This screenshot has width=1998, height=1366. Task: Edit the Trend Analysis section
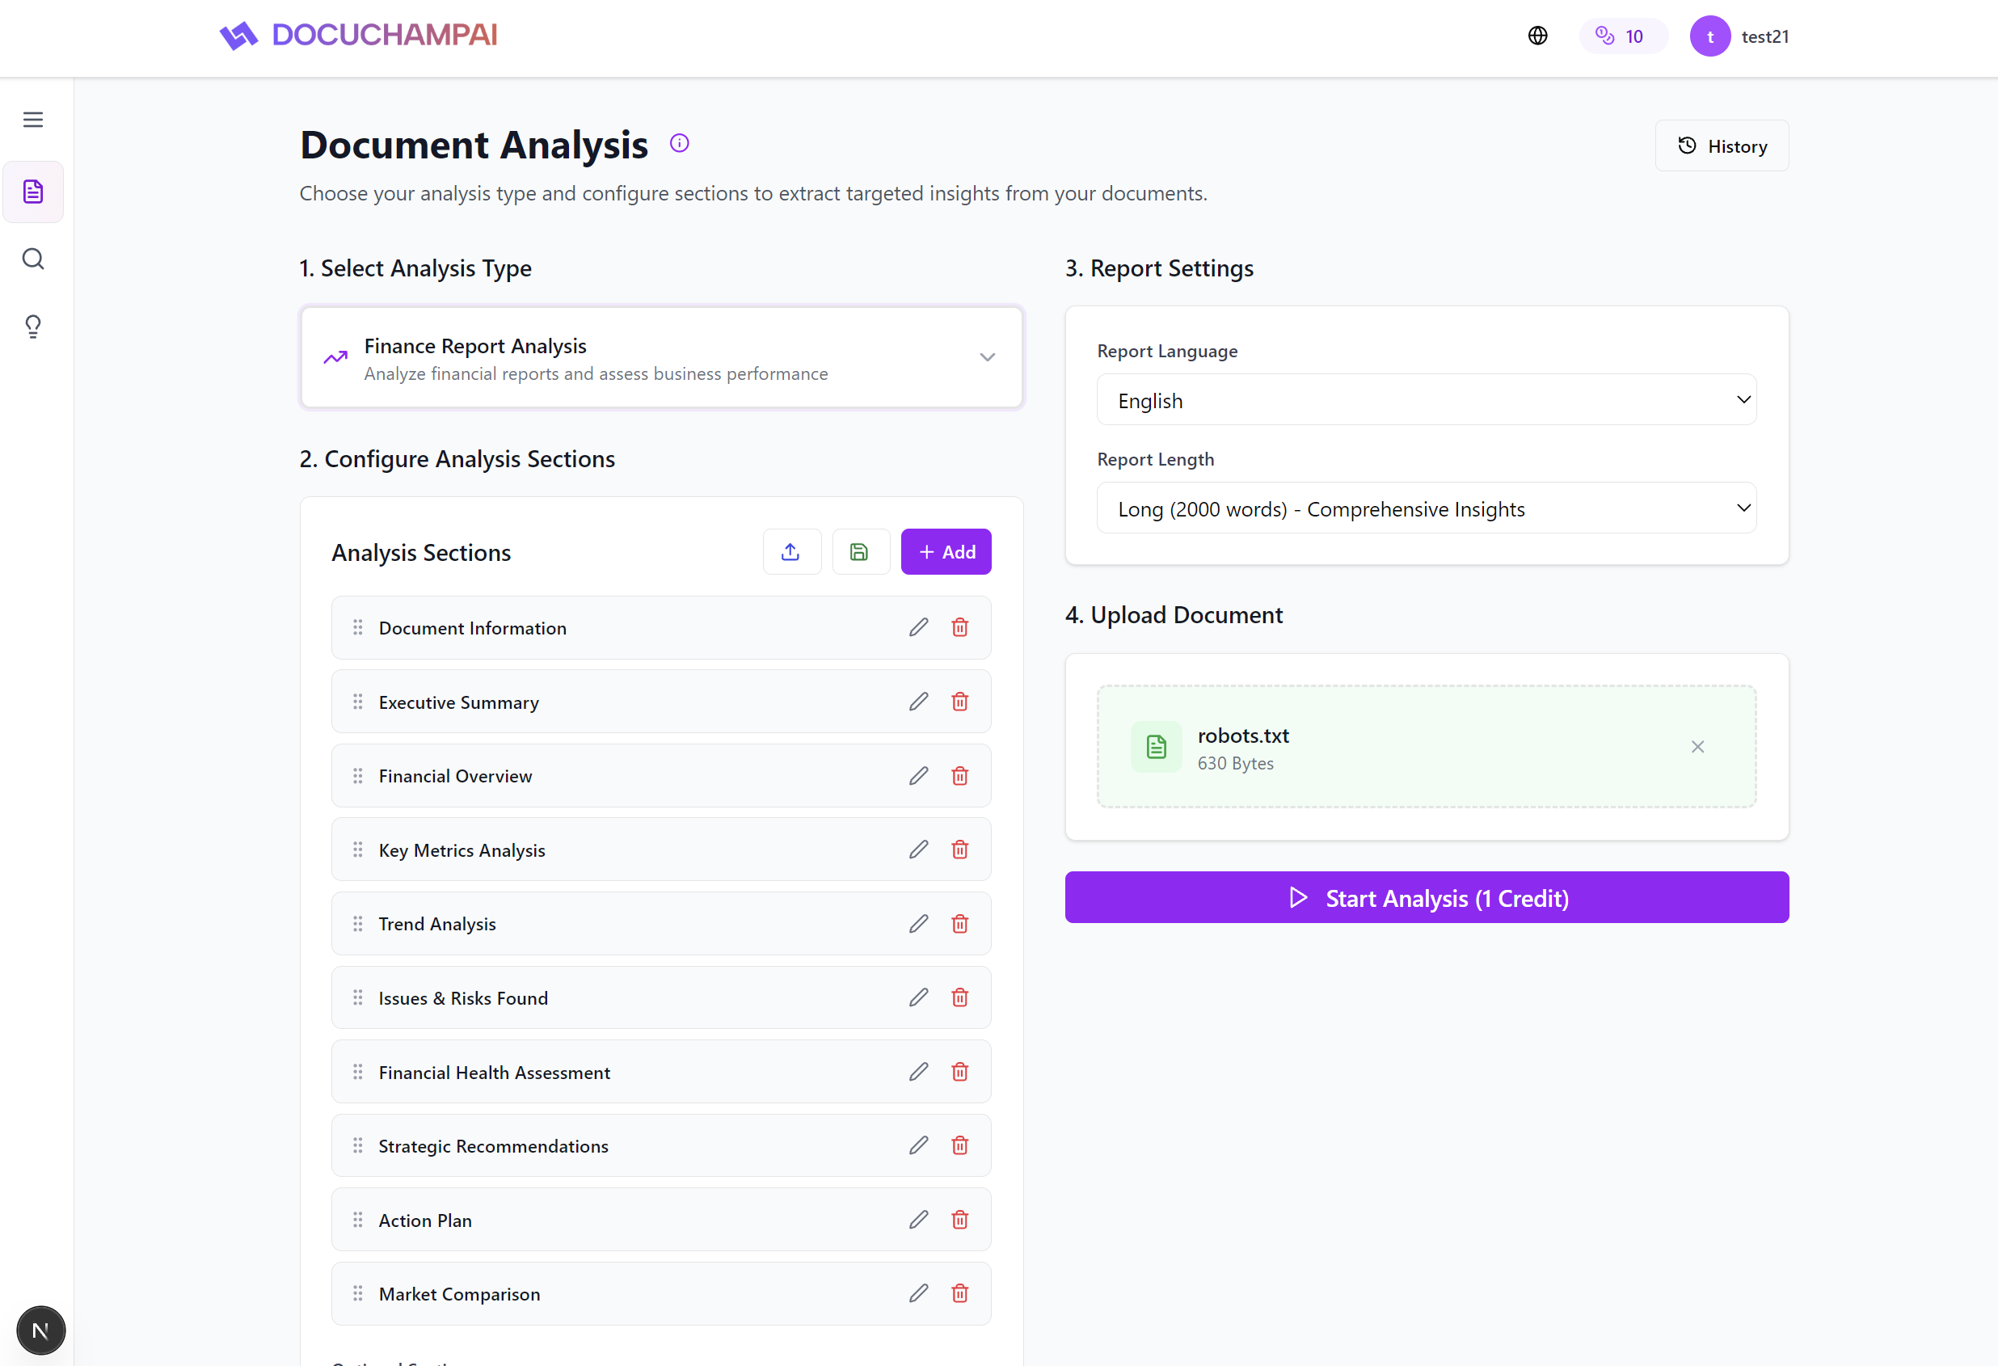point(918,923)
